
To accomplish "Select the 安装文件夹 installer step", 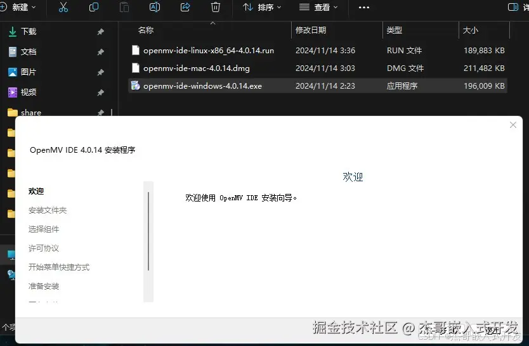I will tap(48, 210).
